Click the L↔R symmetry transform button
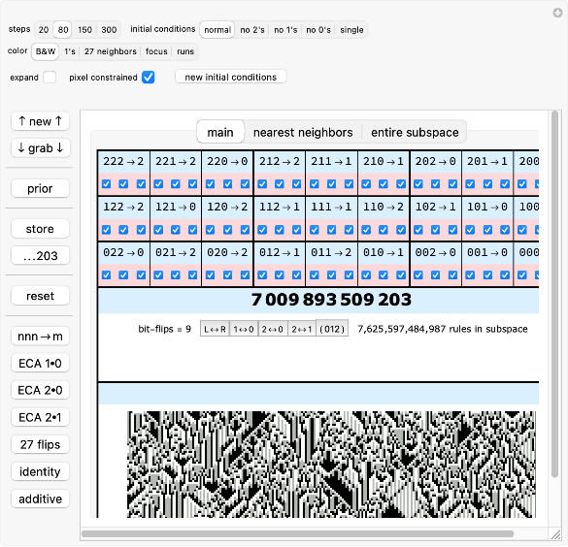Viewport: 568px width, 547px height. (215, 329)
